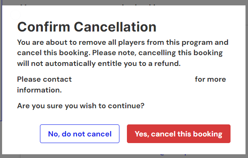The height and width of the screenshot is (158, 248).
Task: Click the 'Are you sure you wish to continue?' text
Action: [81, 106]
